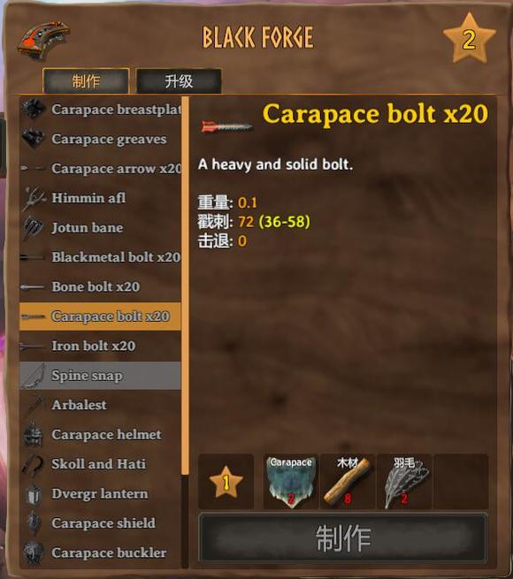This screenshot has height=579, width=513.
Task: Click the Himmin afl polearm icon
Action: pyautogui.click(x=34, y=198)
